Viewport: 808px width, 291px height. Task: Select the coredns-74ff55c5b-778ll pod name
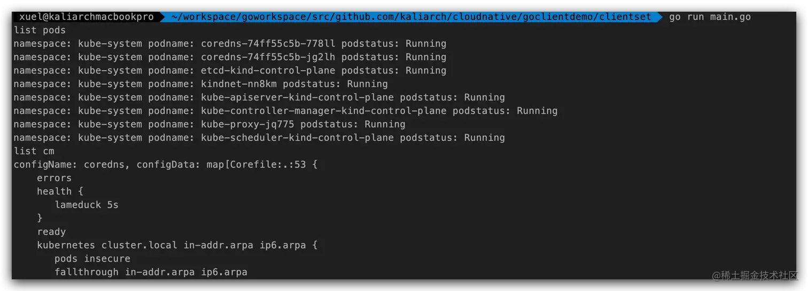coord(268,44)
